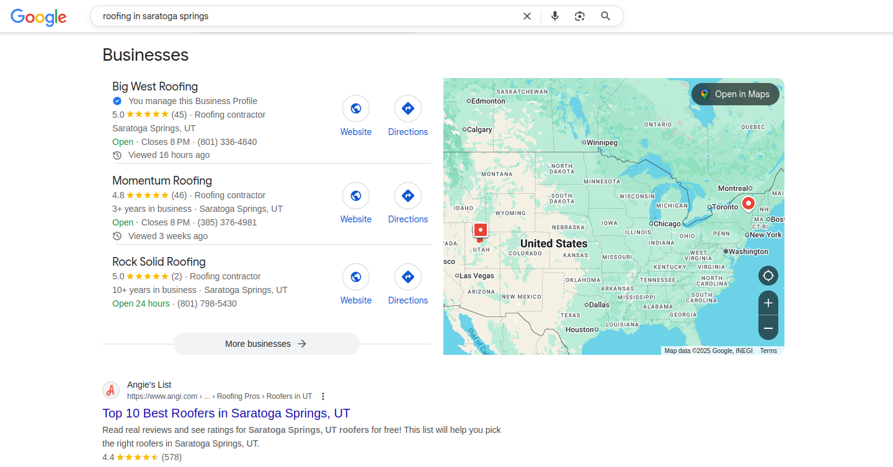This screenshot has width=893, height=467.
Task: Get directions to Rock Solid Roofing
Action: [407, 277]
